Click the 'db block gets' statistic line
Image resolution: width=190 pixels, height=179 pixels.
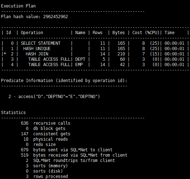click(46, 129)
